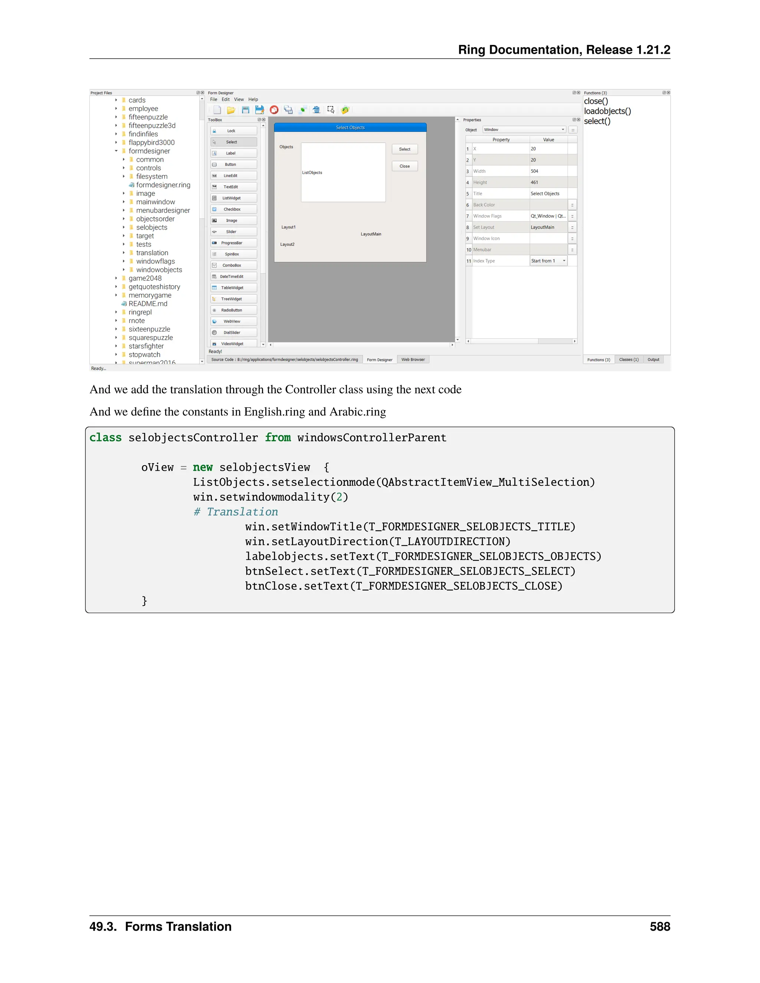Click the dashed selection rectangle toolbar icon
The image size is (760, 983).
click(x=331, y=110)
